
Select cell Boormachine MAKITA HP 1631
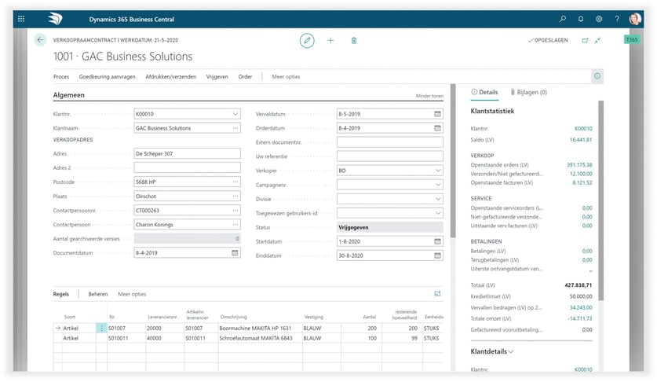point(260,329)
